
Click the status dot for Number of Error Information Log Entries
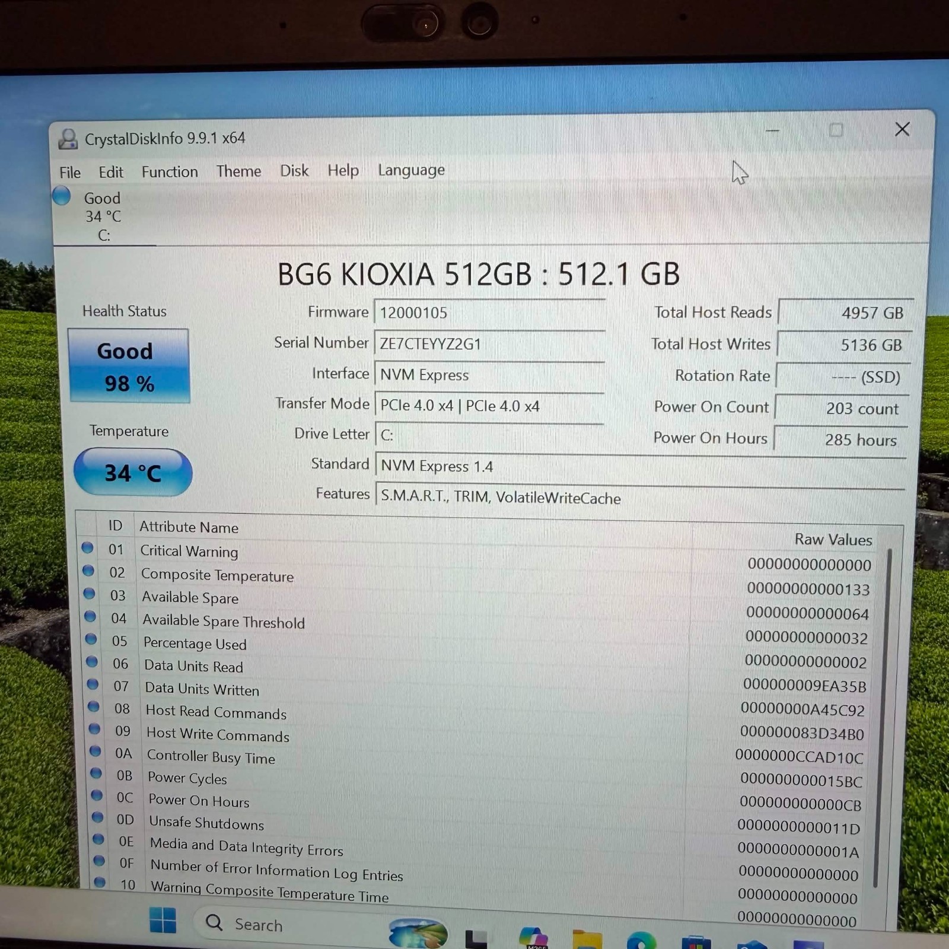(x=99, y=861)
